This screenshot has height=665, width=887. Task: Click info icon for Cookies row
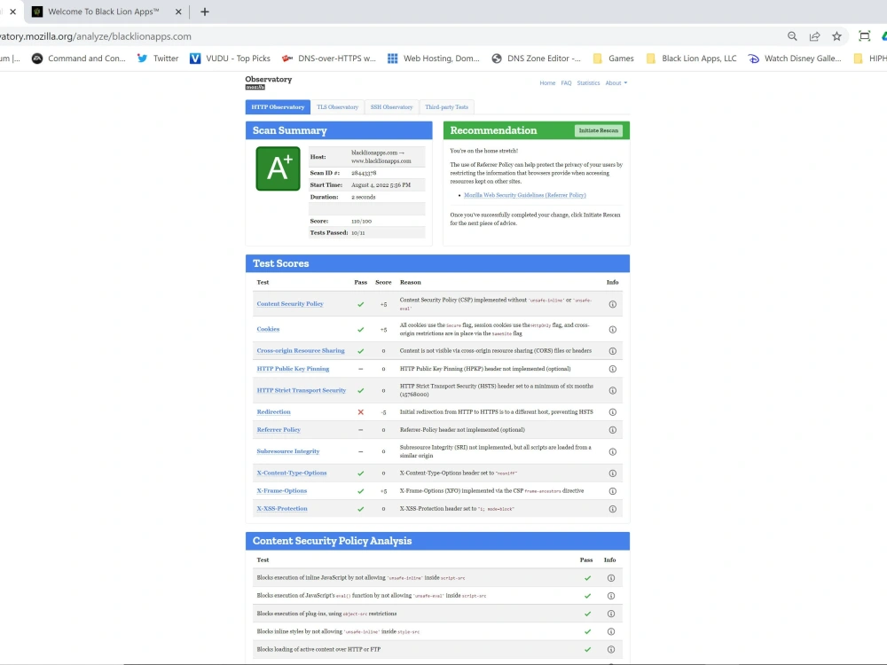pyautogui.click(x=612, y=329)
